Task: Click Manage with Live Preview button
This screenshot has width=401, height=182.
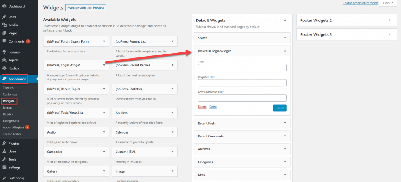Action: pyautogui.click(x=86, y=8)
